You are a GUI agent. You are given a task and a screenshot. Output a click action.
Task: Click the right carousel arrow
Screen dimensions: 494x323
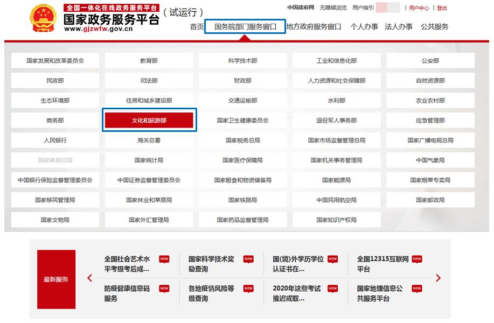click(x=438, y=278)
